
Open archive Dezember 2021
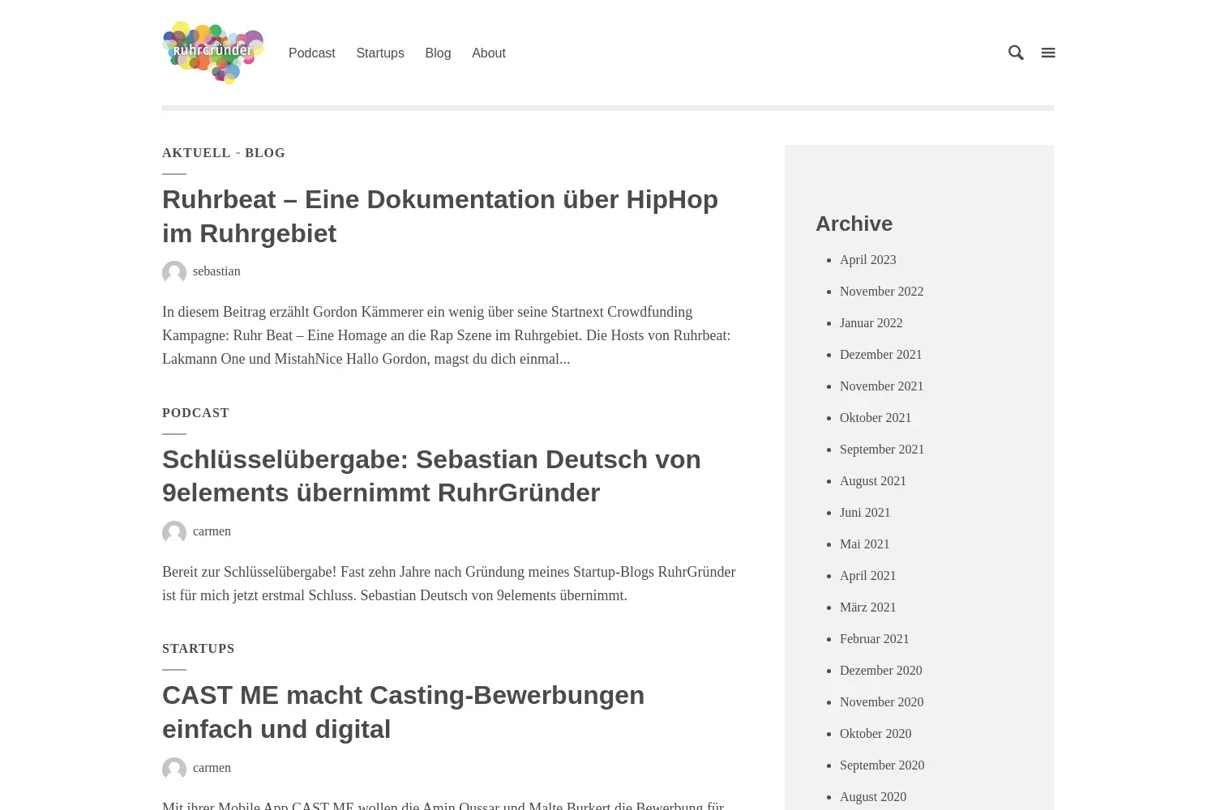click(880, 355)
